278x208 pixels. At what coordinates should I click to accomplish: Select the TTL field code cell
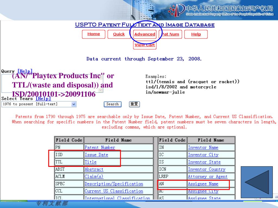(x=69, y=162)
